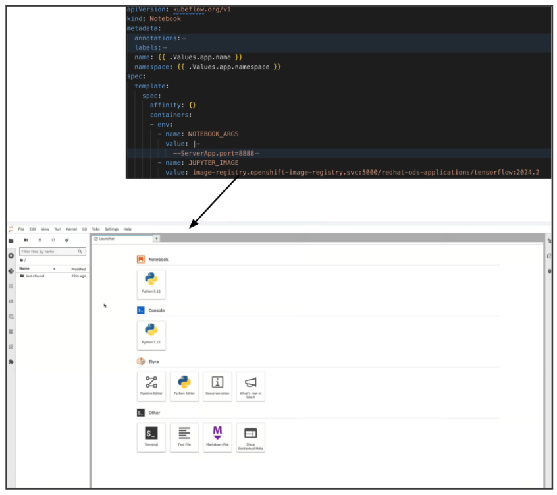
Task: Open the Running Kernels sidebar panel
Action: (11, 255)
